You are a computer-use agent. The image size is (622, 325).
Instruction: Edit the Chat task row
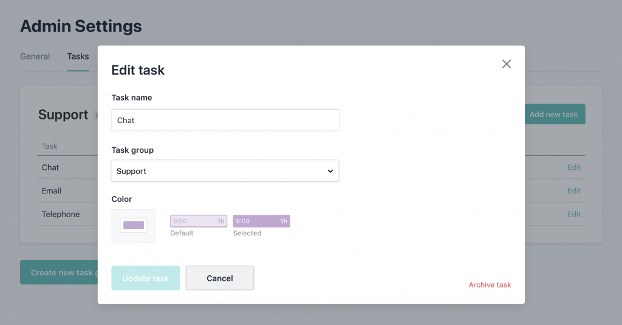click(574, 167)
